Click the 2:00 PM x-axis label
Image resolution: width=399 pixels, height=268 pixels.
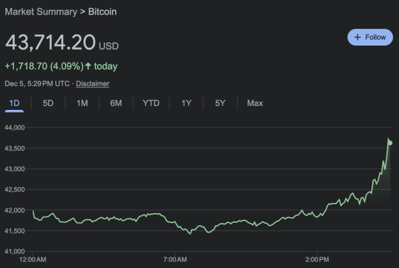pos(317,259)
